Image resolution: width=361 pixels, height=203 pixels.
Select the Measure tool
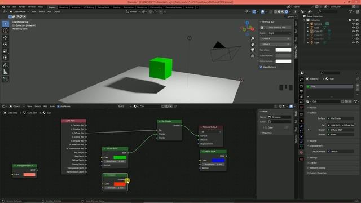tap(5, 72)
